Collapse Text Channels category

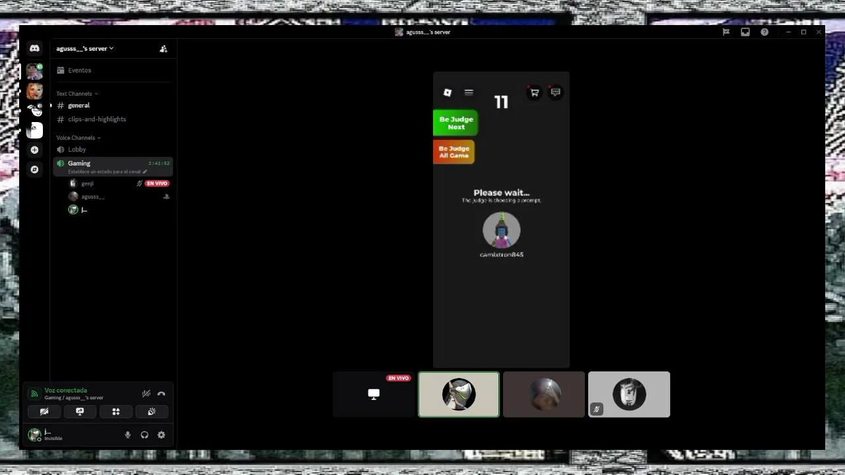click(x=77, y=94)
